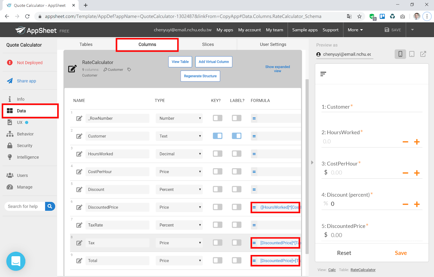
Task: Reload the page in Chrome
Action: [x=27, y=16]
